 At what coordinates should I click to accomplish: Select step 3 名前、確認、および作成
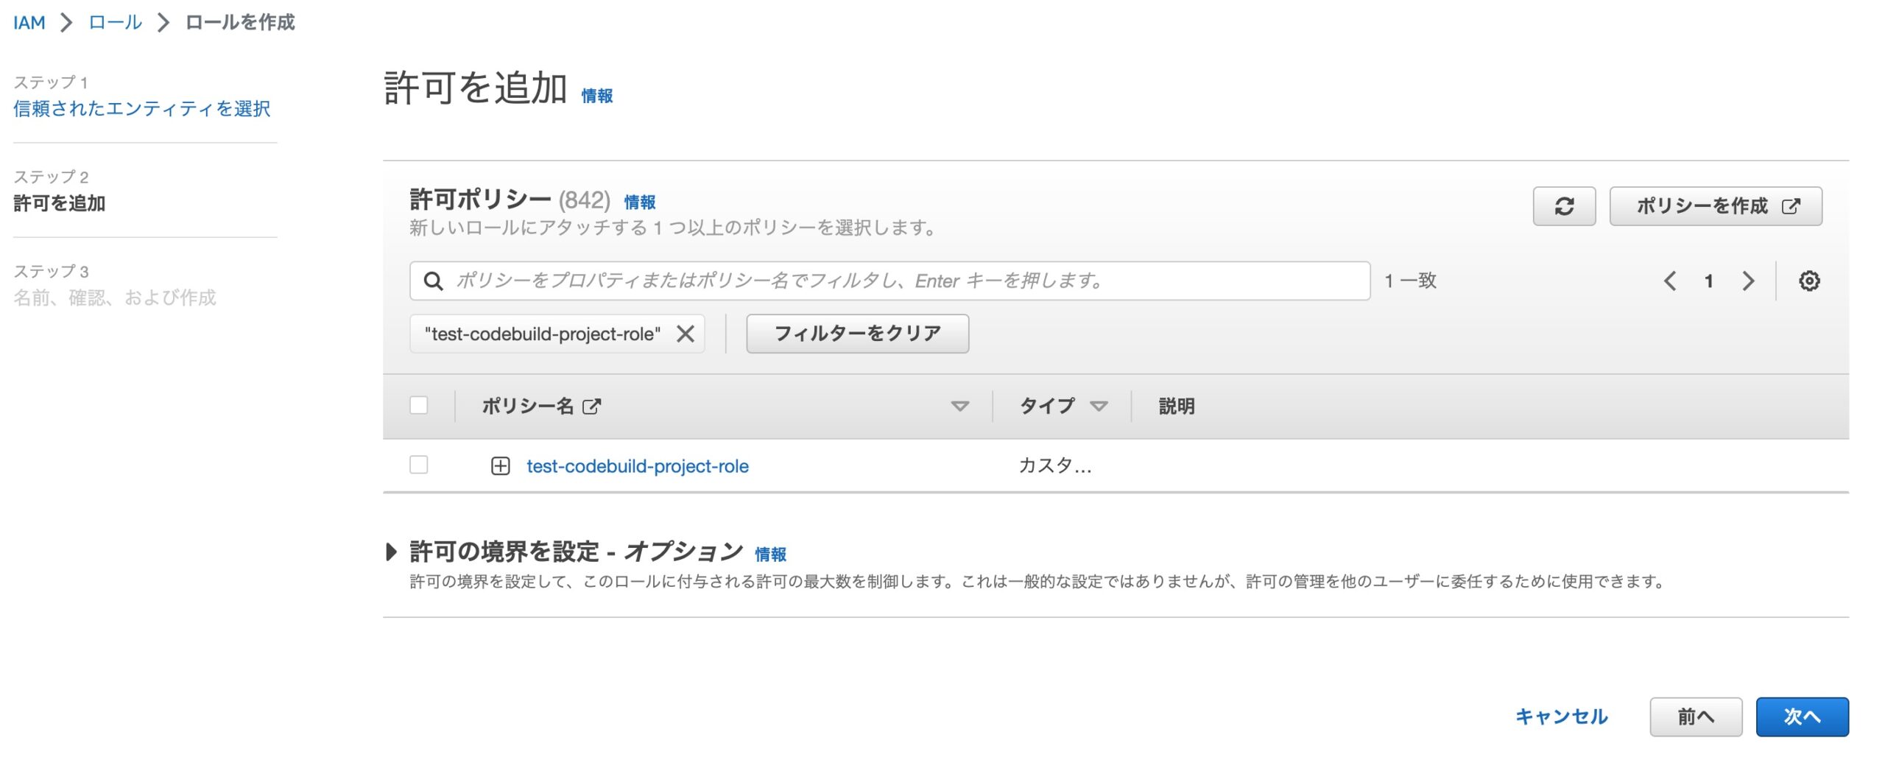click(x=115, y=298)
